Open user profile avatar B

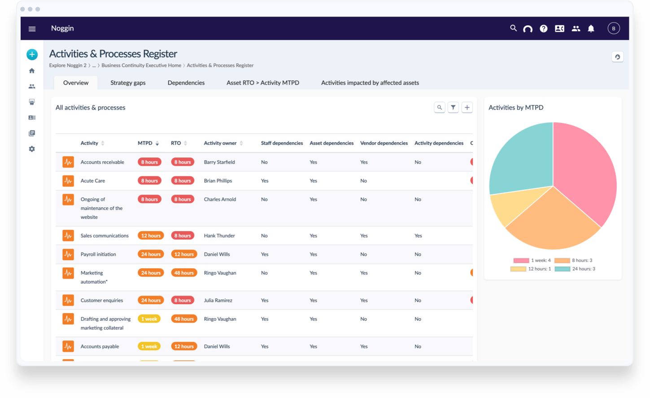coord(613,29)
